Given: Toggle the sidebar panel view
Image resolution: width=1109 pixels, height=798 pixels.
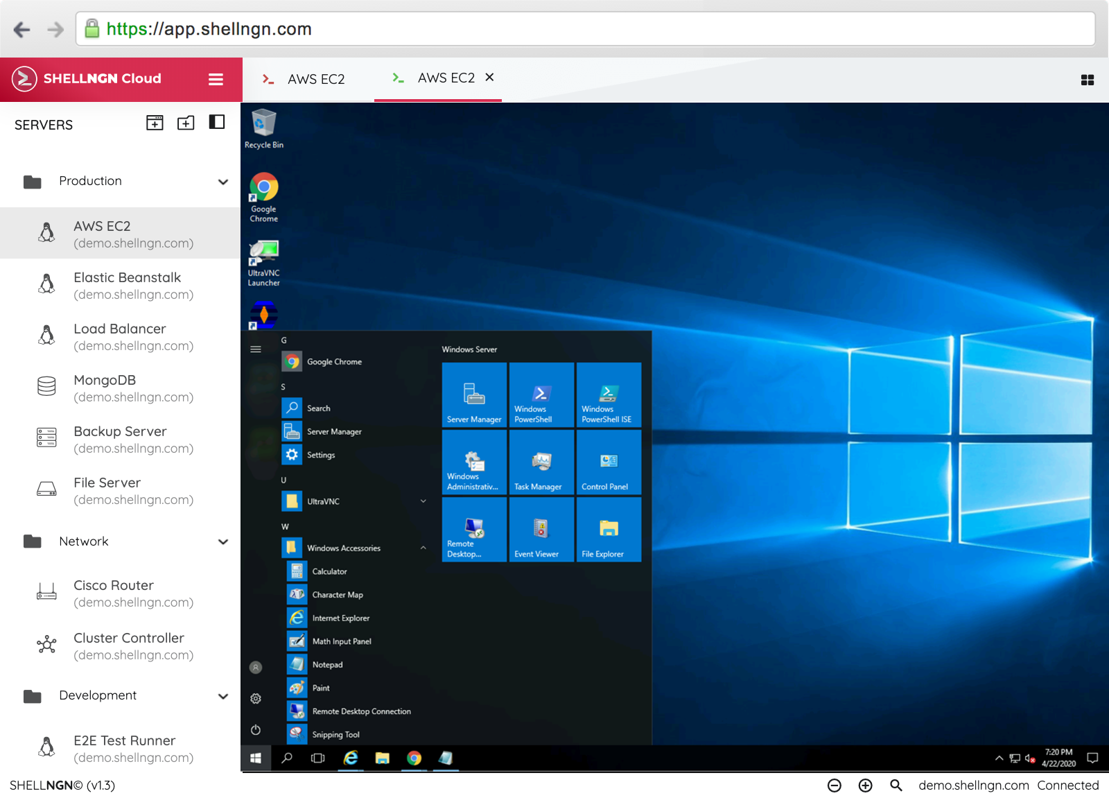Looking at the screenshot, I should point(217,122).
